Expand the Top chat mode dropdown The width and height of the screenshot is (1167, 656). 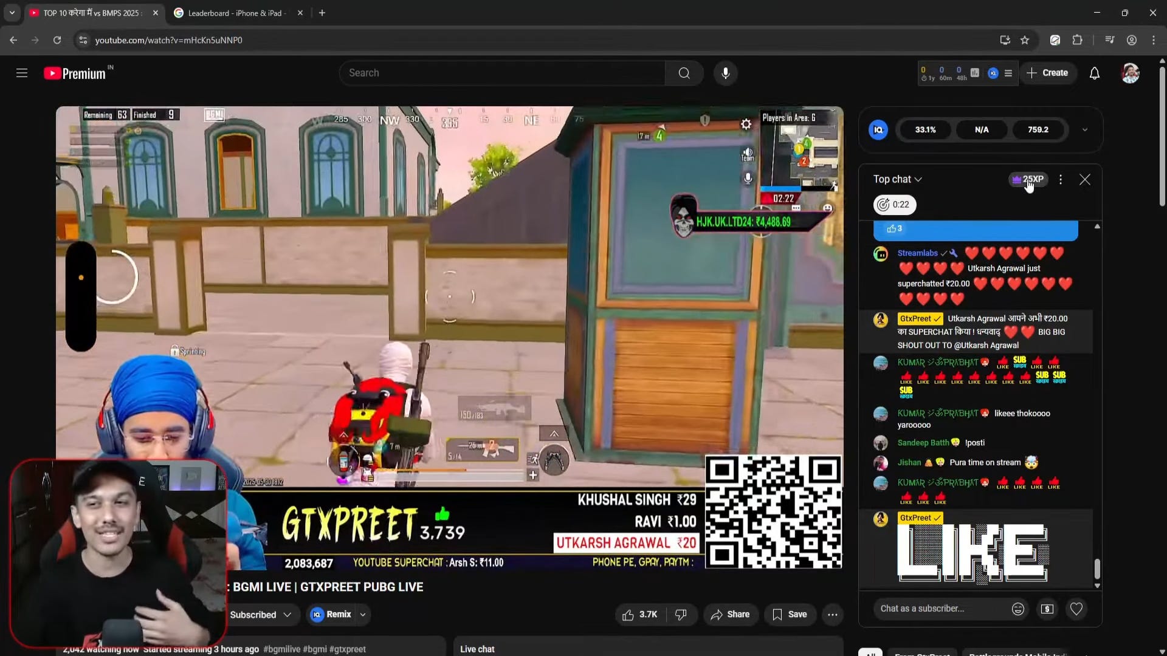[x=898, y=179]
